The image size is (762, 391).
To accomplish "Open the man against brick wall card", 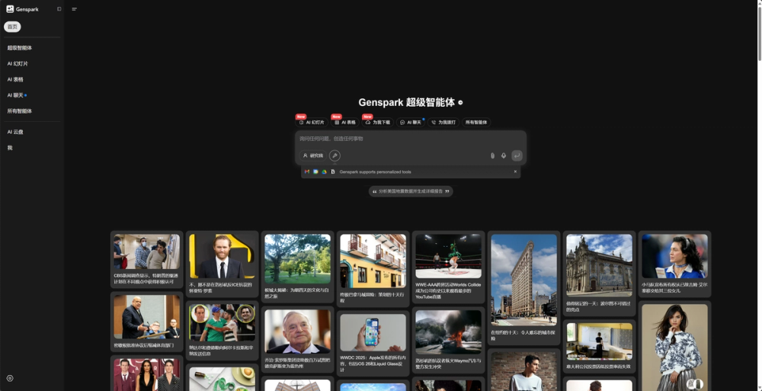I will coord(524,370).
